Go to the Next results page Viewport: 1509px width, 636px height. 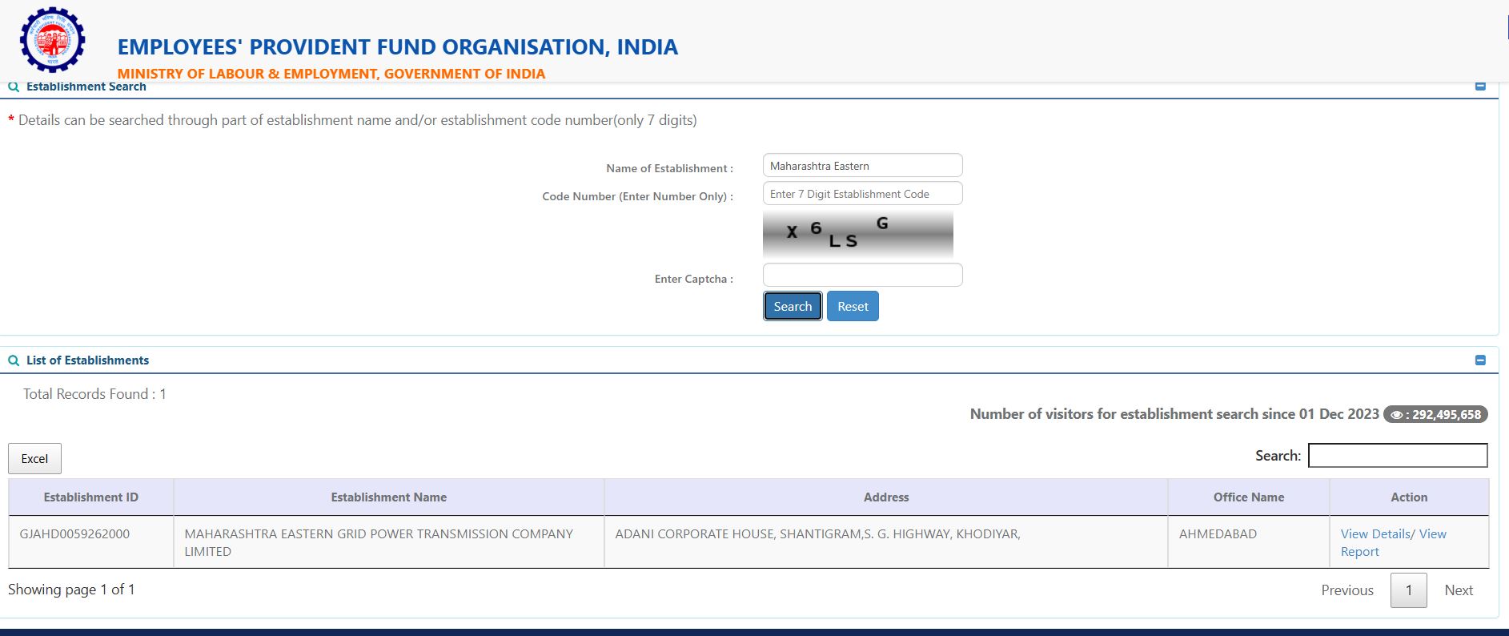tap(1458, 590)
